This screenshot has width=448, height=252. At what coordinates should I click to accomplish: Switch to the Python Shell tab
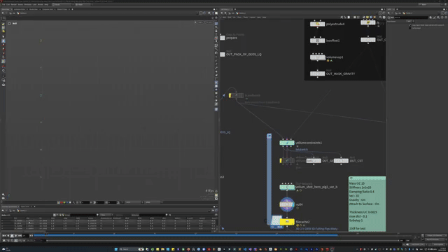[25, 206]
